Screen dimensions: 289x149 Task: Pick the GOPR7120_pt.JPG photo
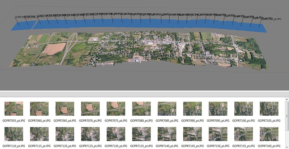[x=65, y=134]
